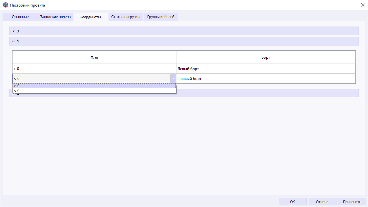
Task: Open the combo box arrow in the Y column
Action: pyautogui.click(x=173, y=79)
